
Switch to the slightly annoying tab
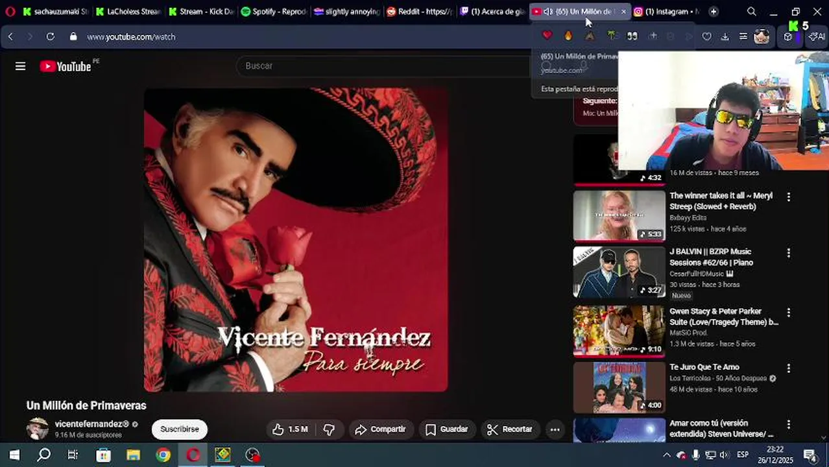tap(347, 12)
